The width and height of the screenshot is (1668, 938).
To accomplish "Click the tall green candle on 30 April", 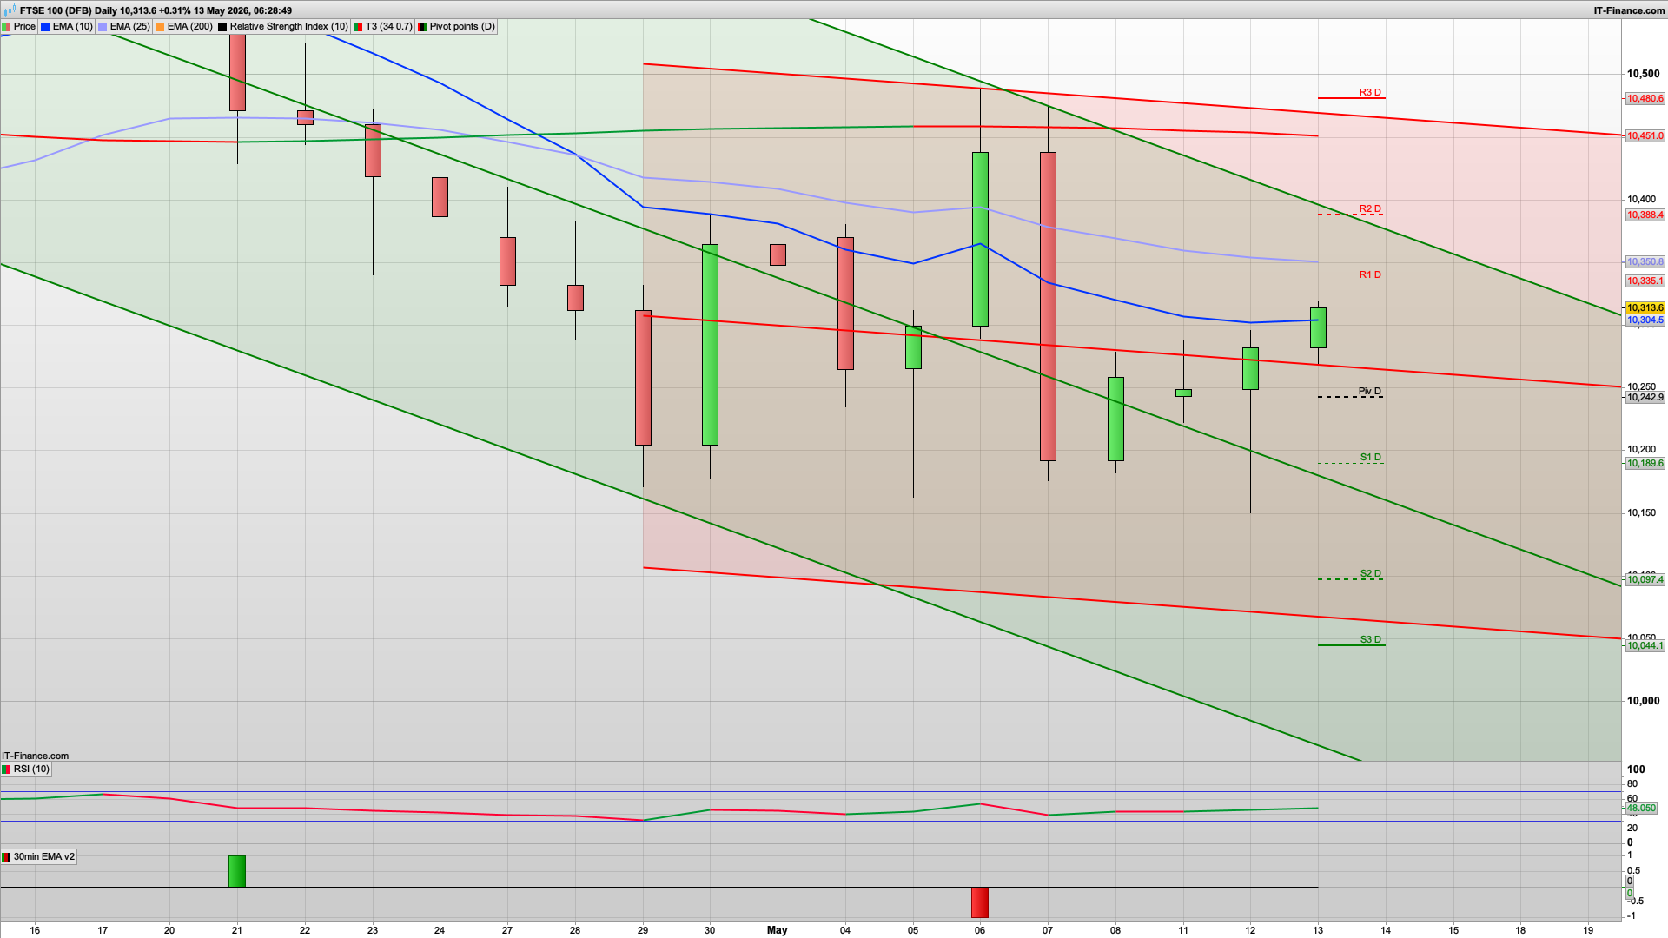I will click(x=710, y=345).
